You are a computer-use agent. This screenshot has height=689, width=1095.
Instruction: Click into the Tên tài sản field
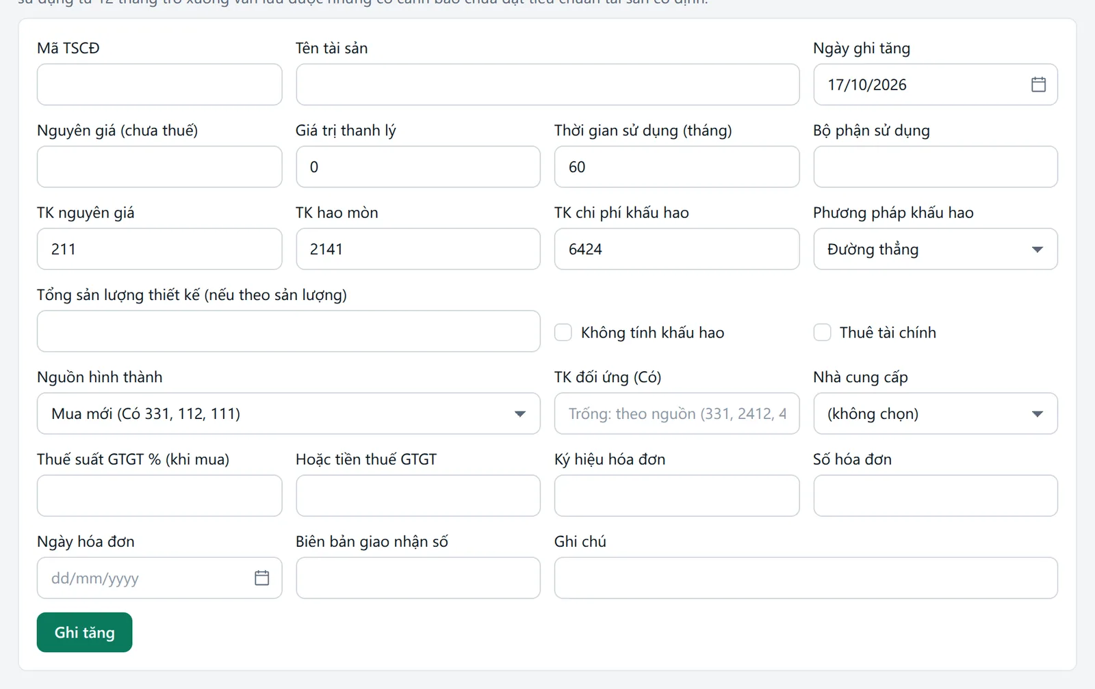click(x=547, y=85)
